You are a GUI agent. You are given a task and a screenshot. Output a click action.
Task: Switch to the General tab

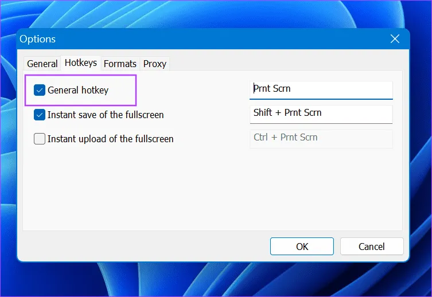point(42,64)
